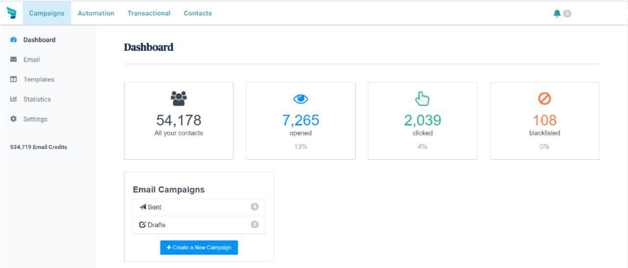This screenshot has width=628, height=268.
Task: Click the Statistics chart icon in sidebar
Action: tap(13, 99)
